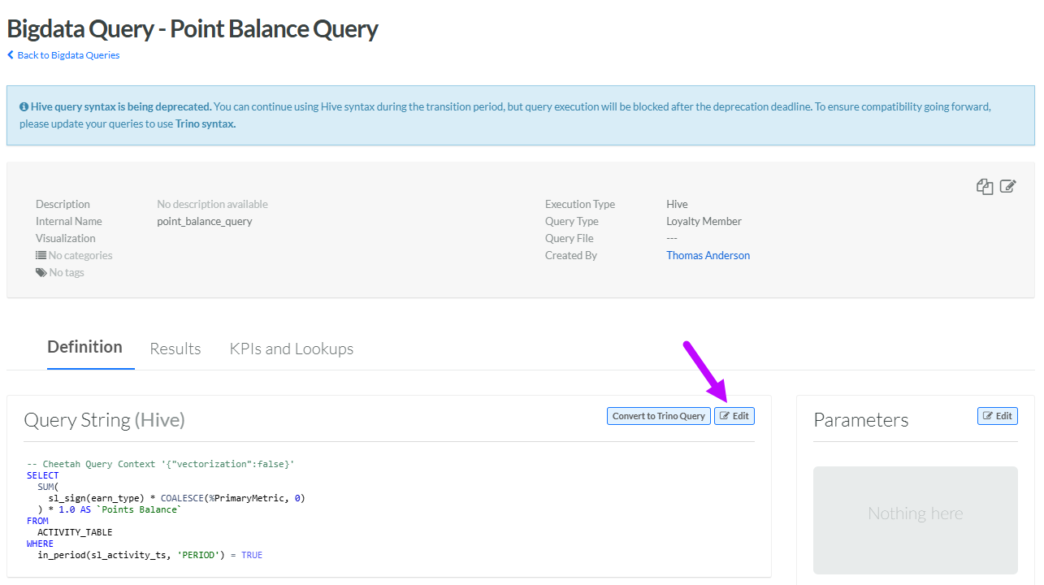The width and height of the screenshot is (1044, 585).
Task: Open Thomas Anderson's profile link
Action: point(708,255)
